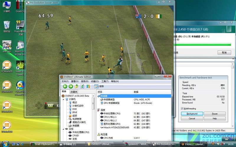Click the EVEREST up-level arrow icon

coord(76,86)
